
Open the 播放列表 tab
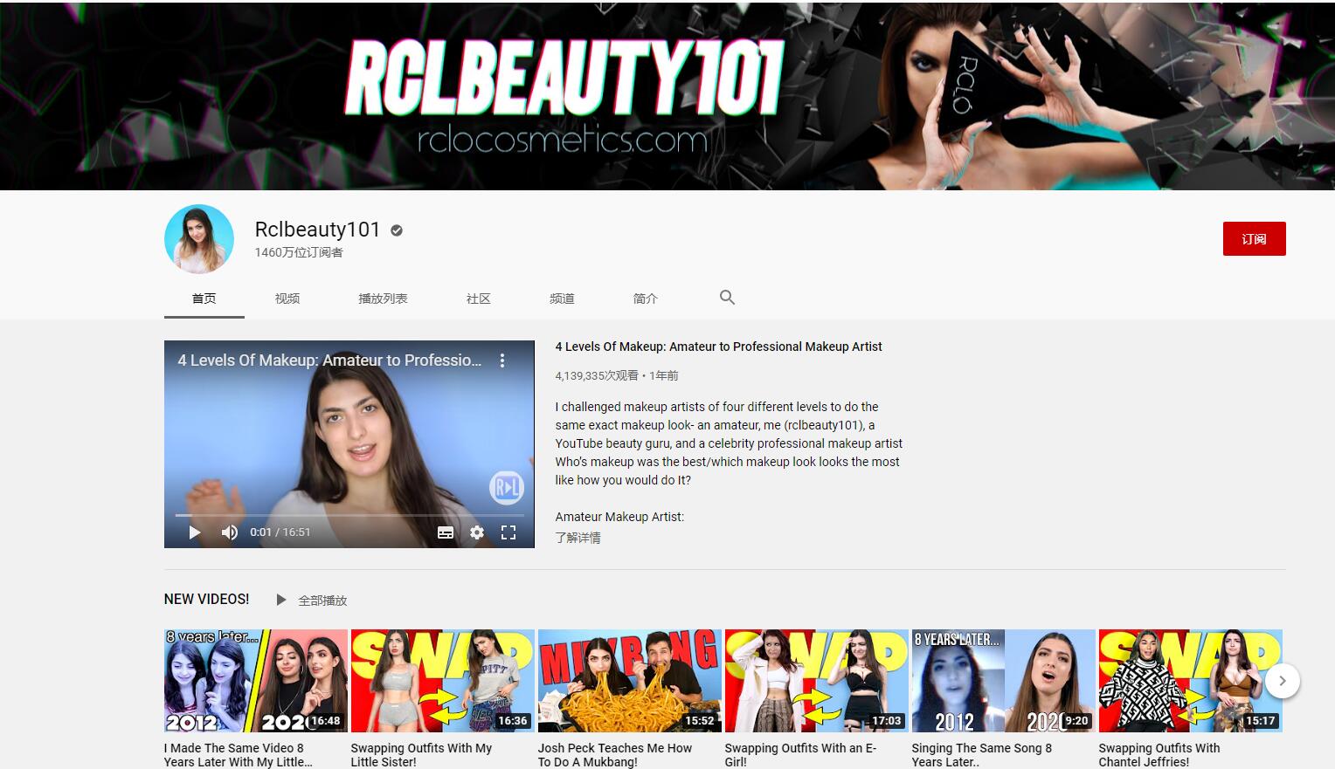point(383,299)
